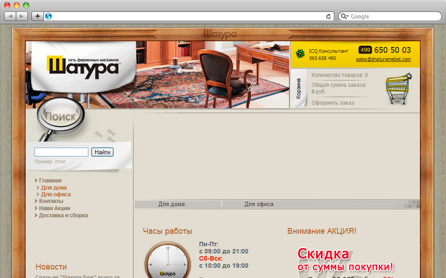Image resolution: width=446 pixels, height=278 pixels.
Task: Click the ICQ number 565 658 490
Action: [x=322, y=58]
